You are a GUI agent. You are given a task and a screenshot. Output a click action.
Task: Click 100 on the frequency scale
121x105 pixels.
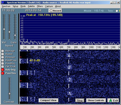25,47
